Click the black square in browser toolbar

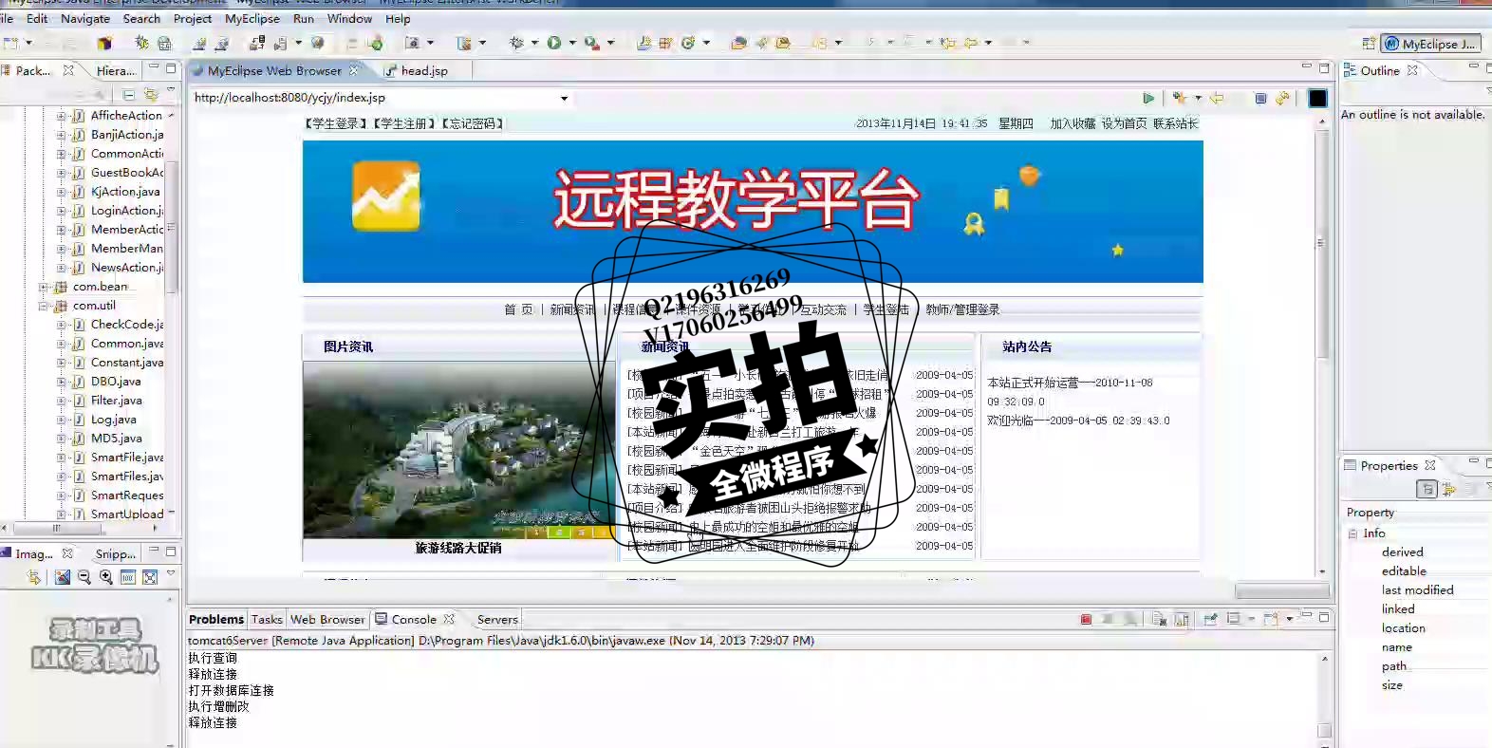tap(1318, 98)
